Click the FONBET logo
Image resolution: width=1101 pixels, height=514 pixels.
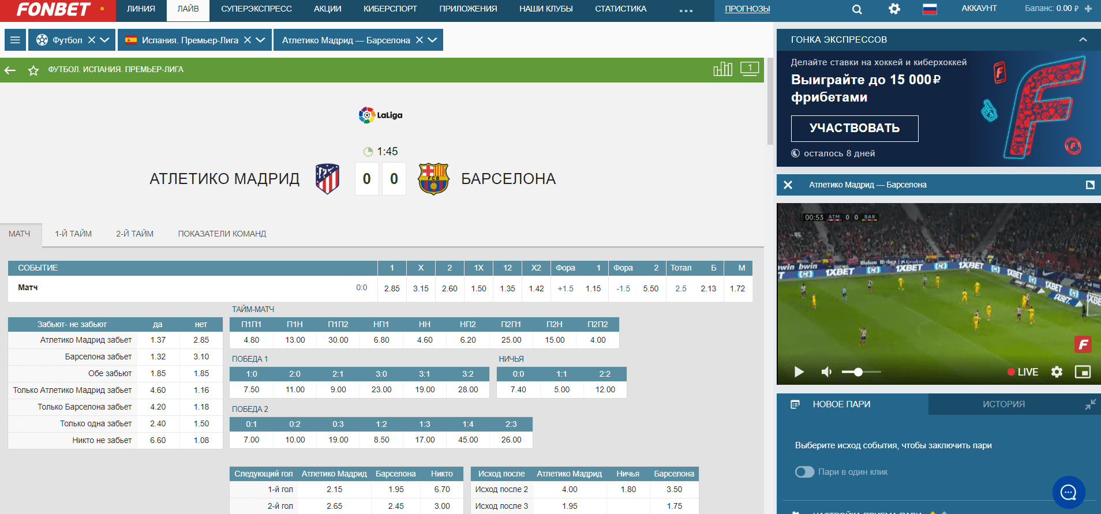54,9
